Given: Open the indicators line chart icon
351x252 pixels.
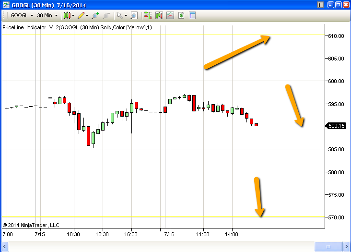Looking at the screenshot, I should [x=170, y=15].
